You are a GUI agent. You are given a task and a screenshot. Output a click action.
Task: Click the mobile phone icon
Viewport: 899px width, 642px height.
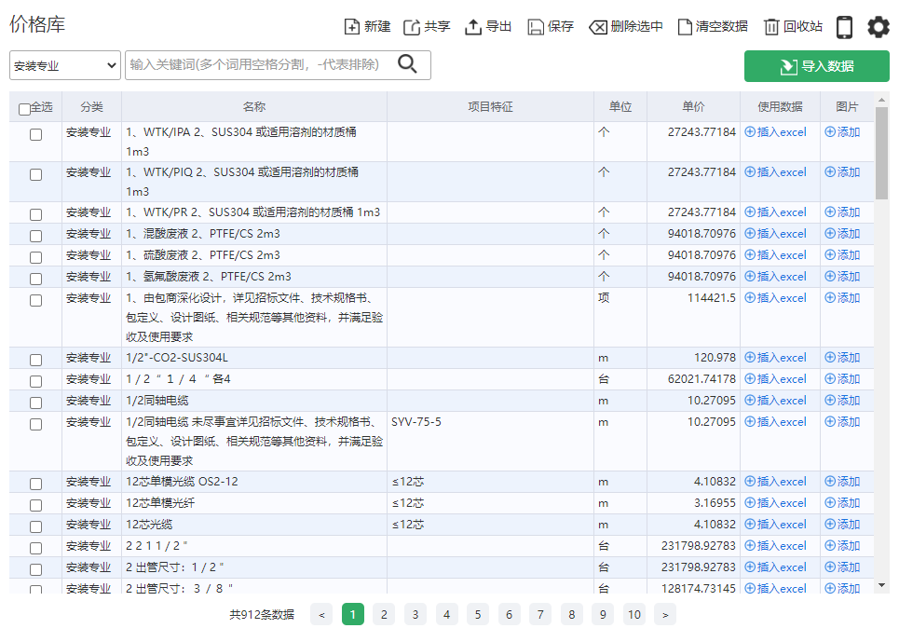click(844, 27)
